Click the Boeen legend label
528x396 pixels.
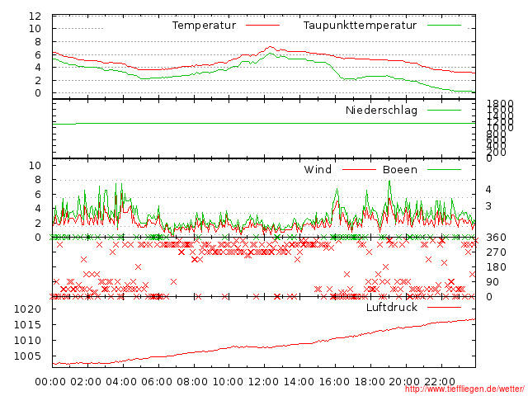point(399,169)
